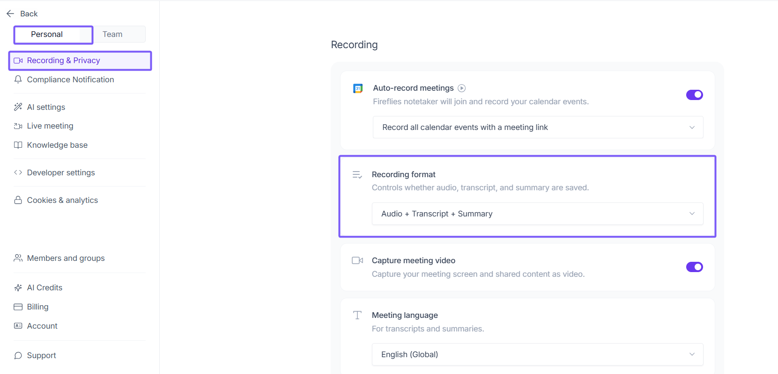Open the Live meeting settings
The image size is (778, 374).
[x=50, y=126]
